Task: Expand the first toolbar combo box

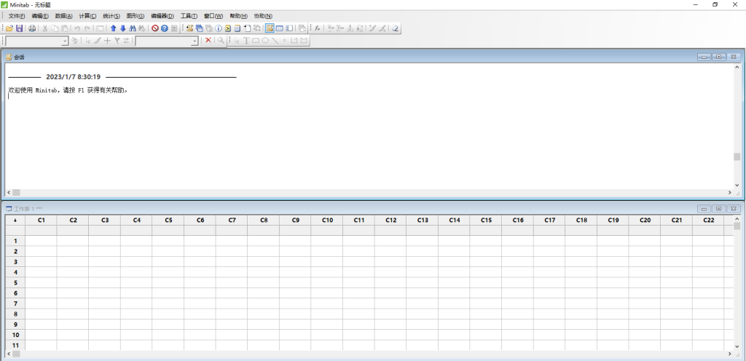Action: [65, 41]
